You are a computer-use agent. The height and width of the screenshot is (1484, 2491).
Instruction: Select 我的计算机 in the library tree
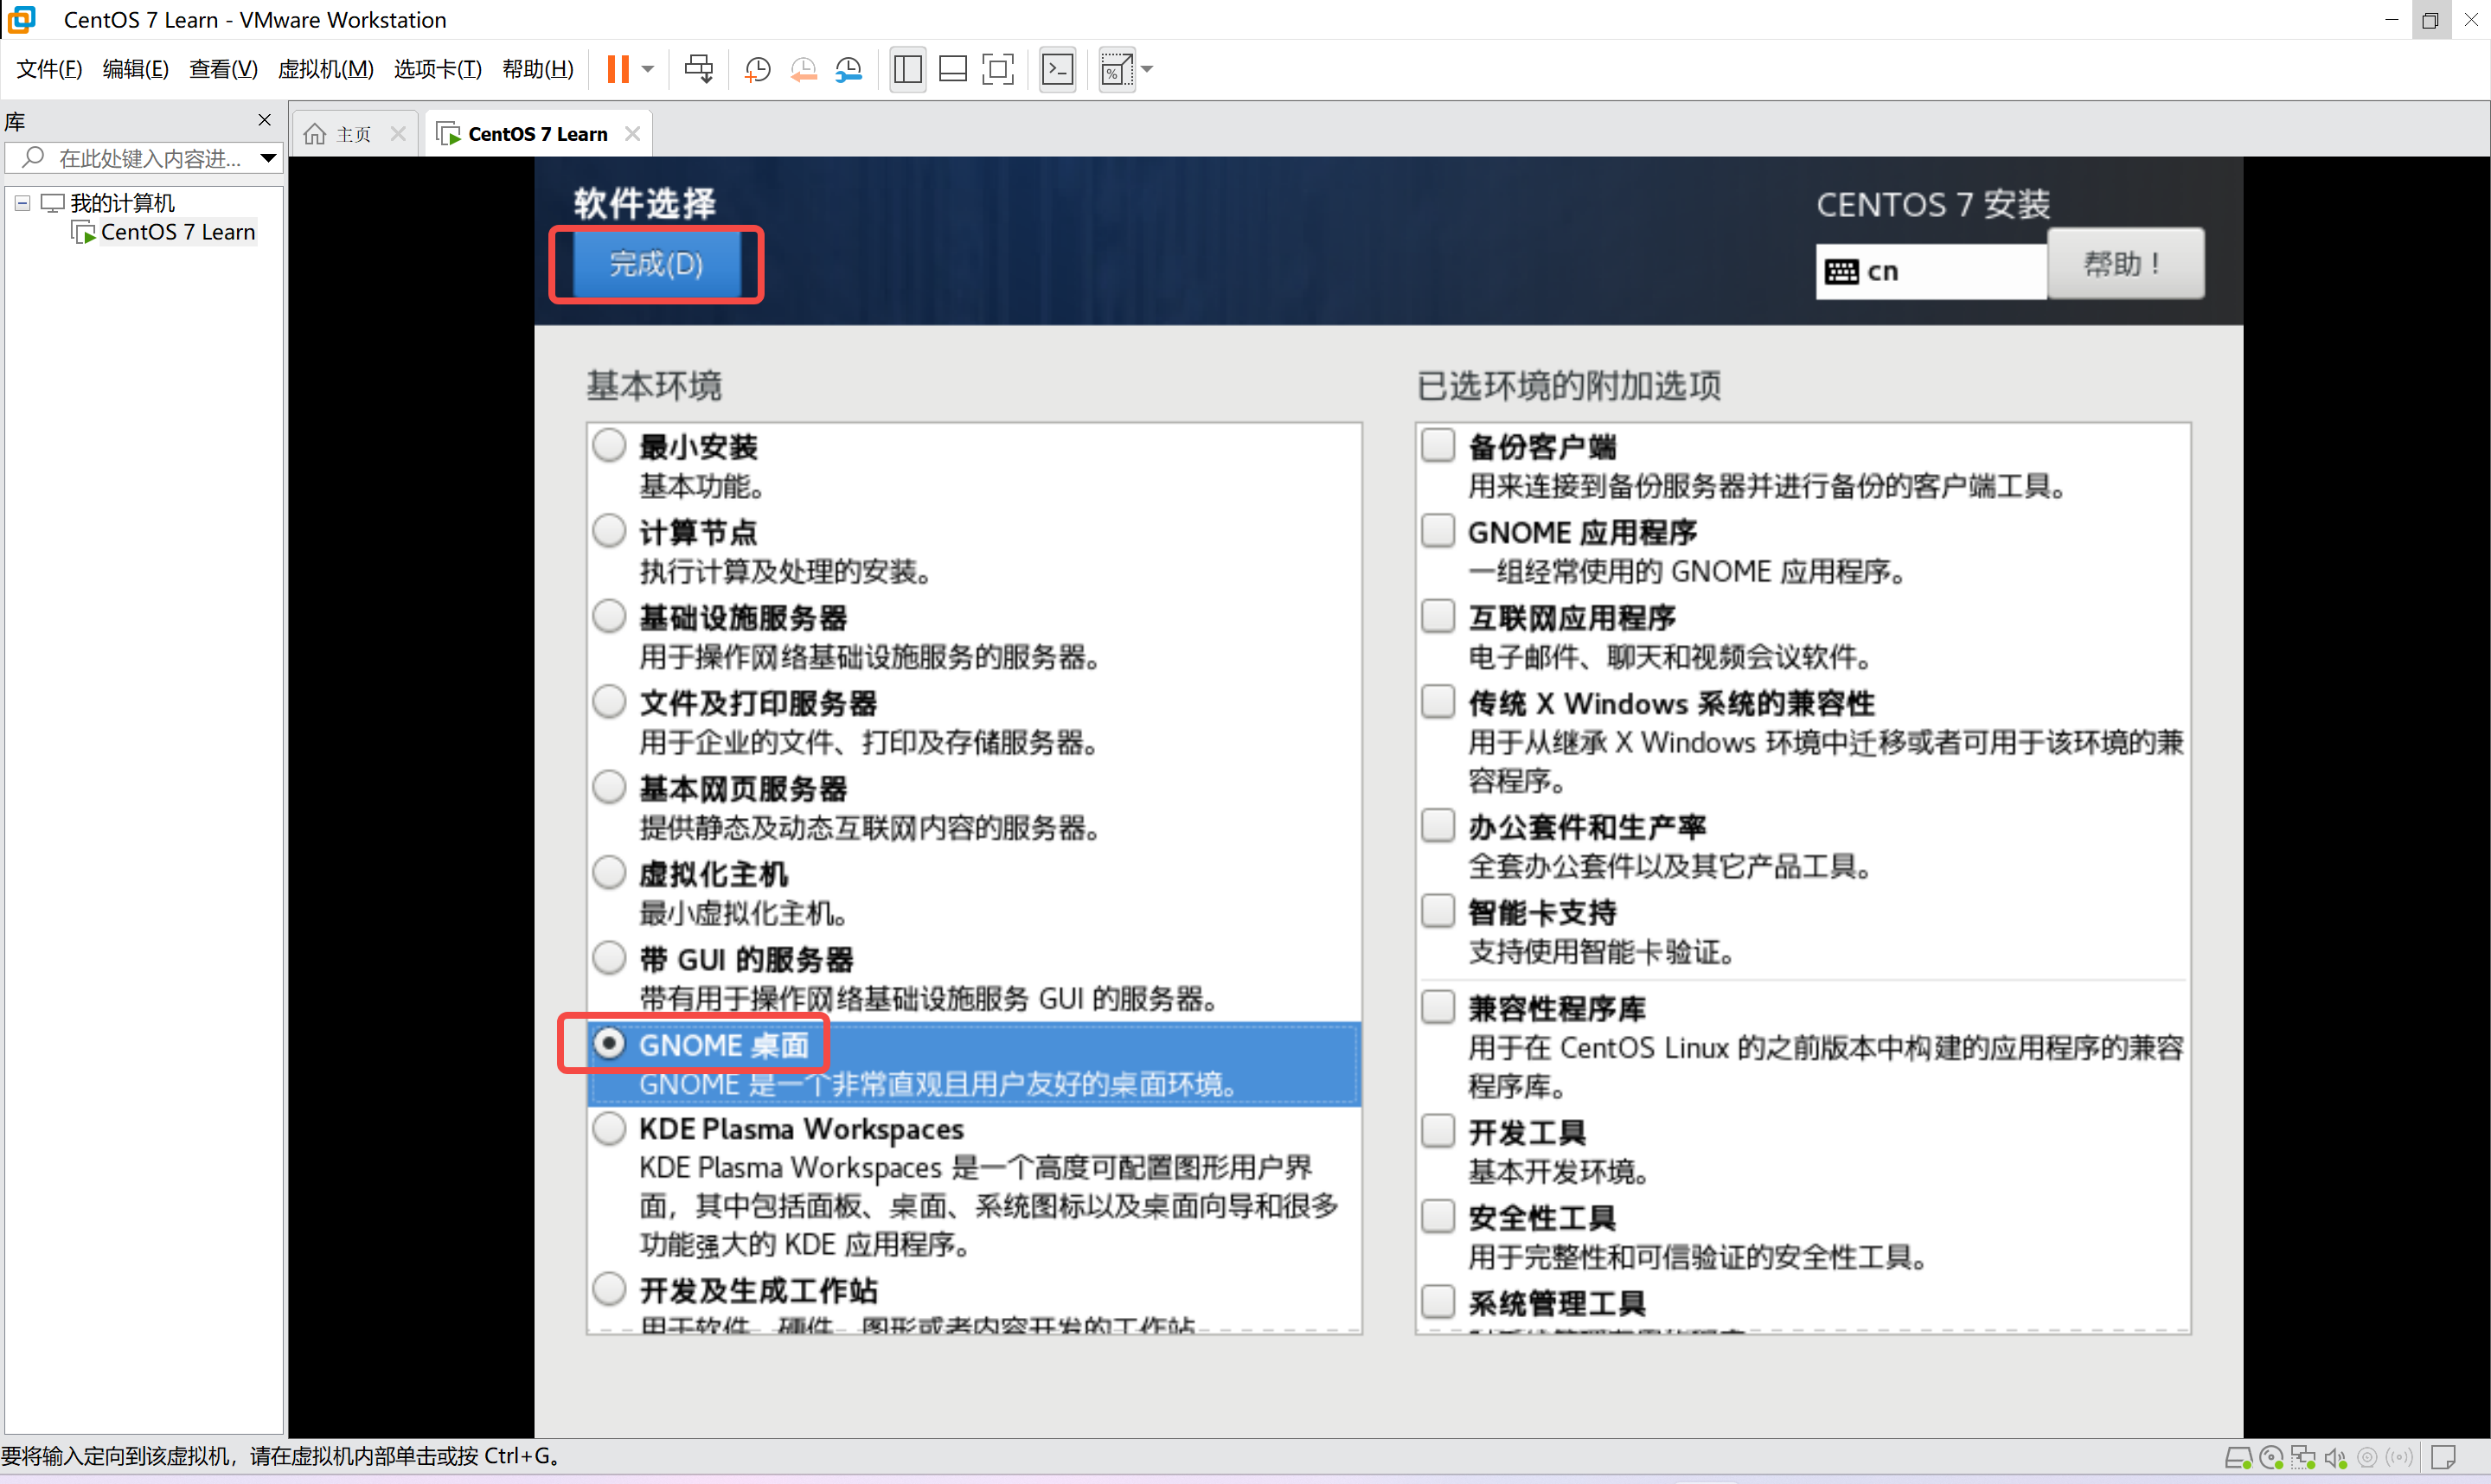[x=122, y=203]
